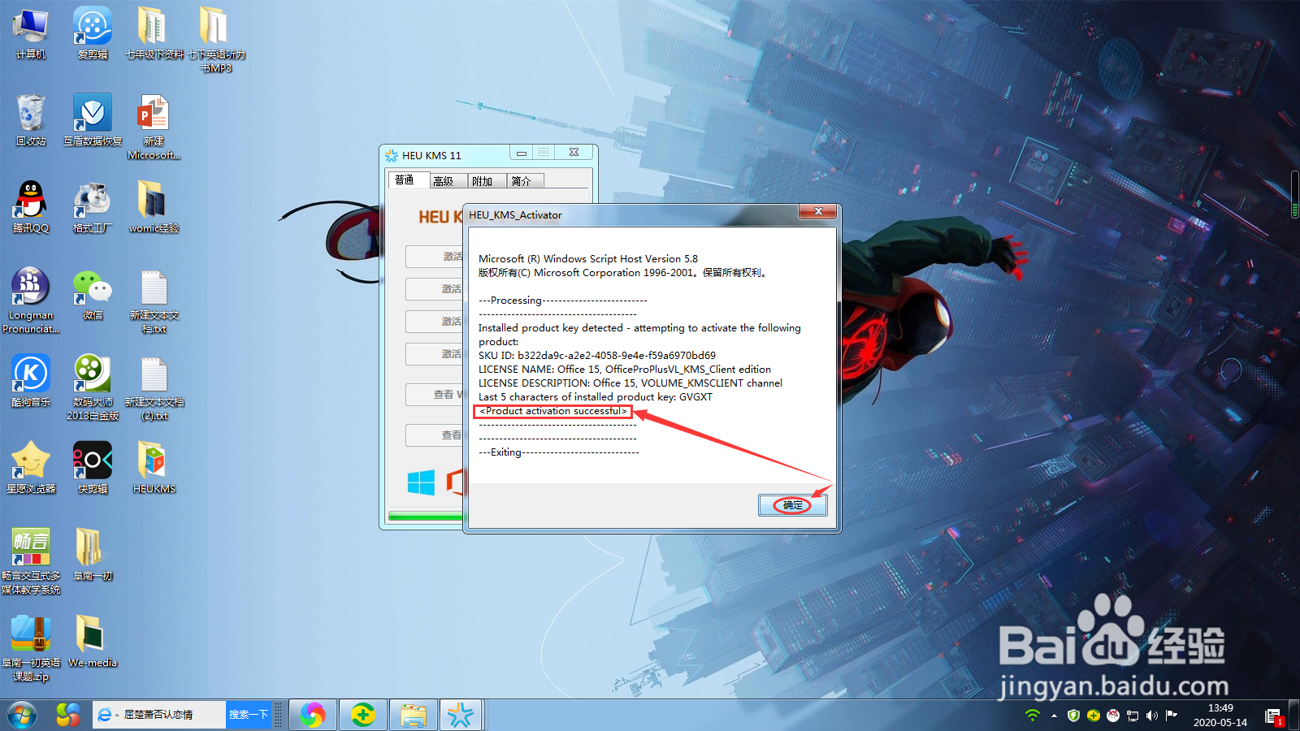Launch 快剪辑 shortcut

point(93,468)
